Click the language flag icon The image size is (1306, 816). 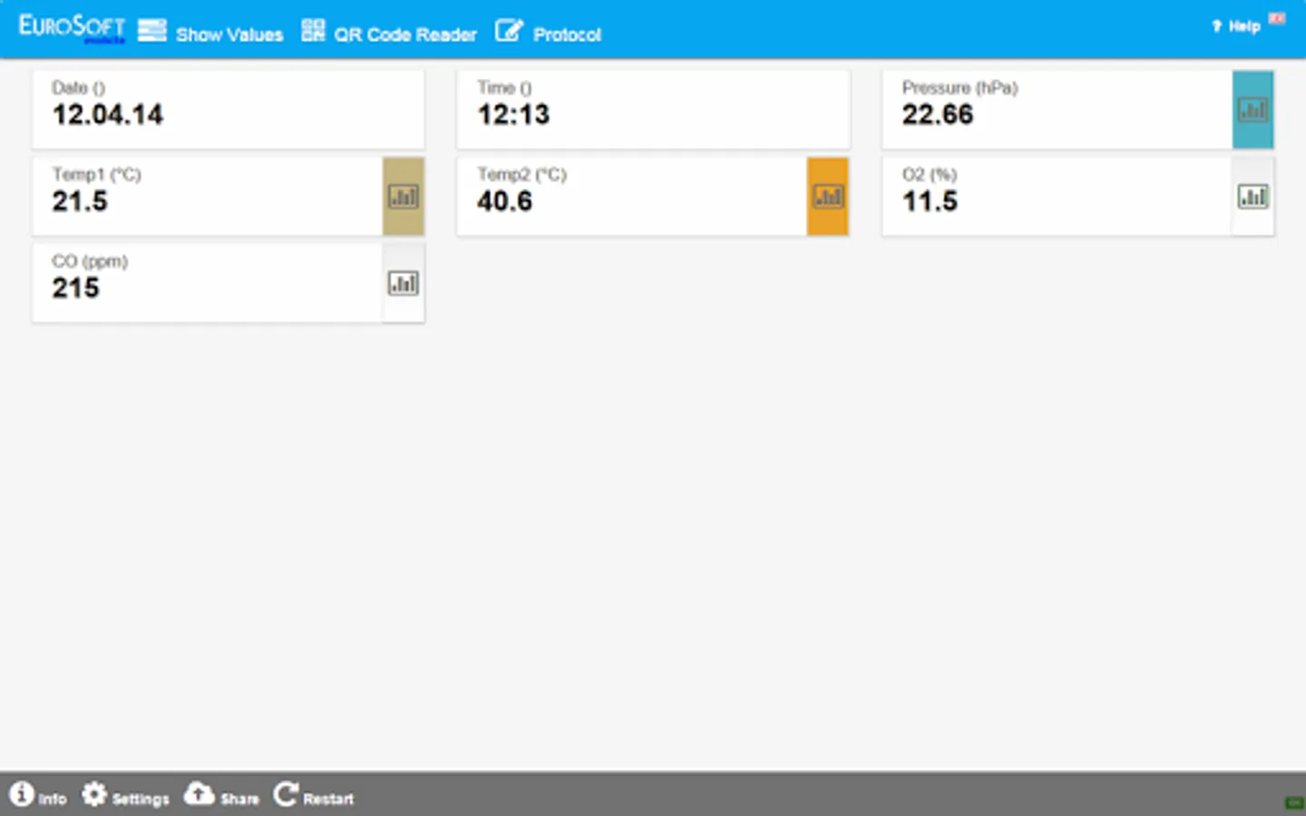(1277, 18)
